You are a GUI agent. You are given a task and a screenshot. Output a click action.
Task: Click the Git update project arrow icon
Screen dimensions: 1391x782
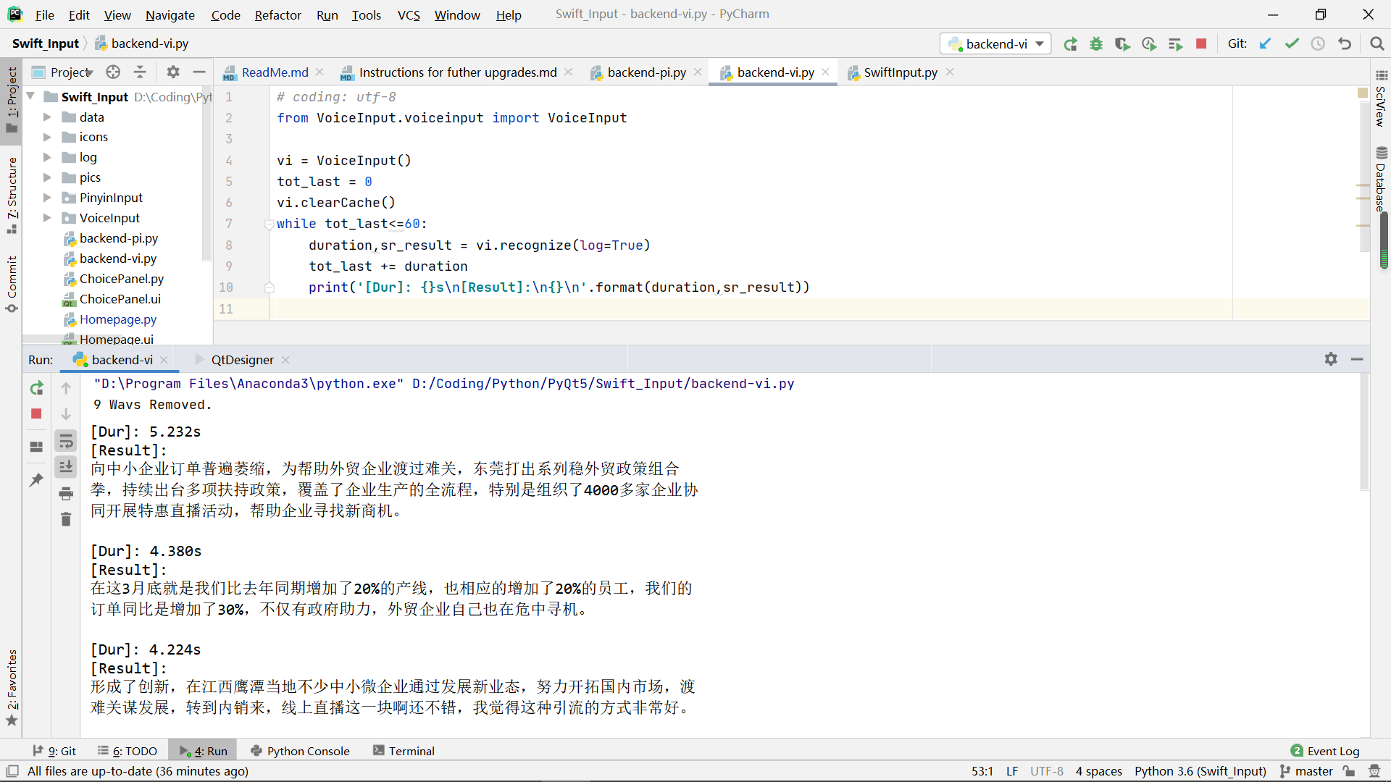point(1265,44)
